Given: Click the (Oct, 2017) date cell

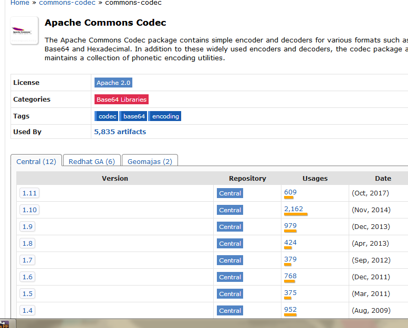Looking at the screenshot, I should point(370,193).
